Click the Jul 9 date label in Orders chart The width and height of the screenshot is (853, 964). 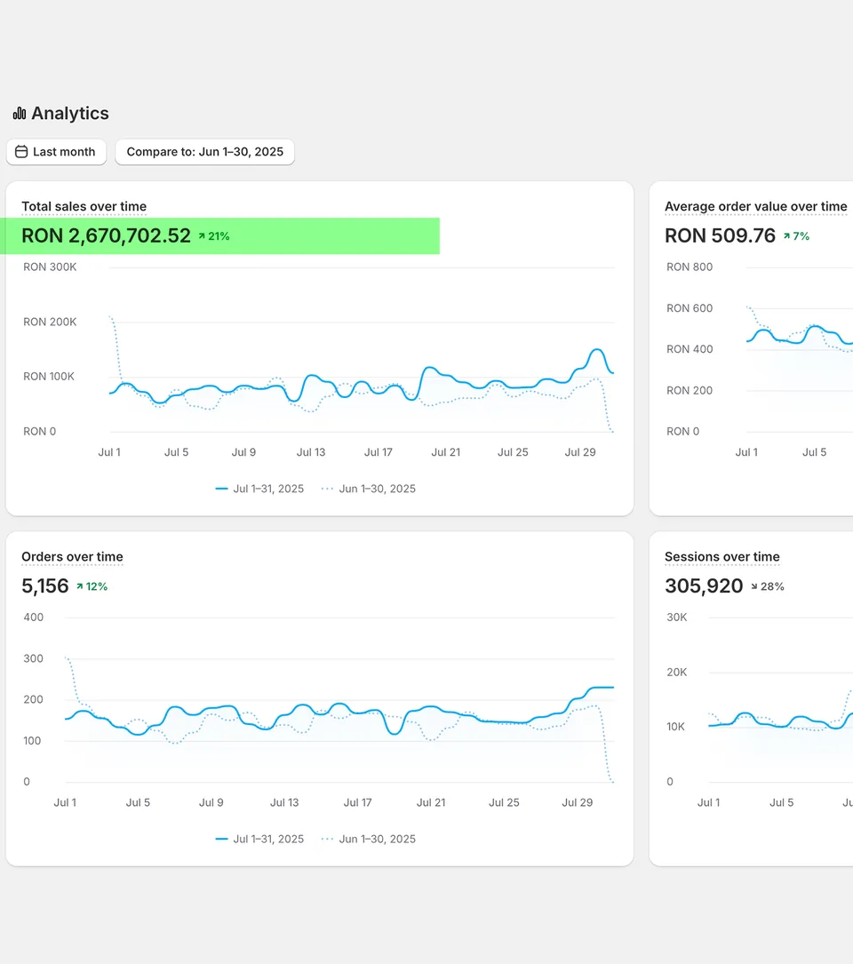pyautogui.click(x=211, y=803)
